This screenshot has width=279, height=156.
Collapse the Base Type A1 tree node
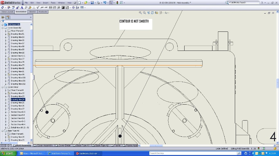[2, 131]
